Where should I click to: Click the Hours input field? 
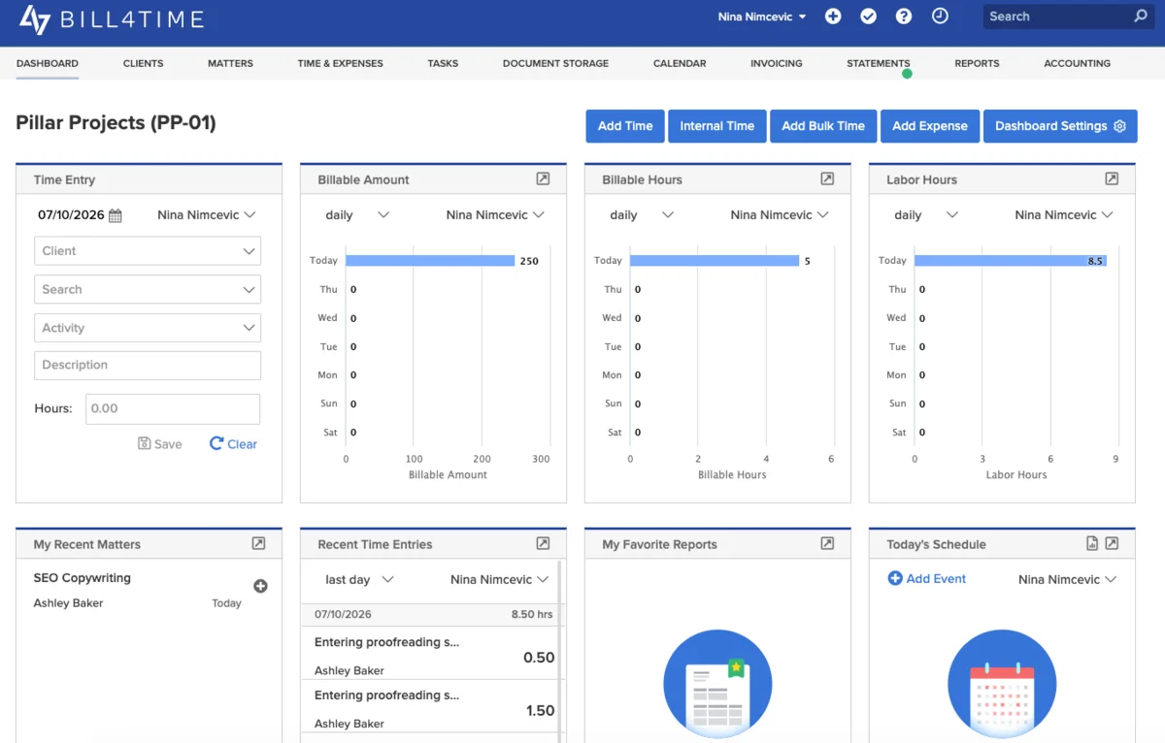173,409
